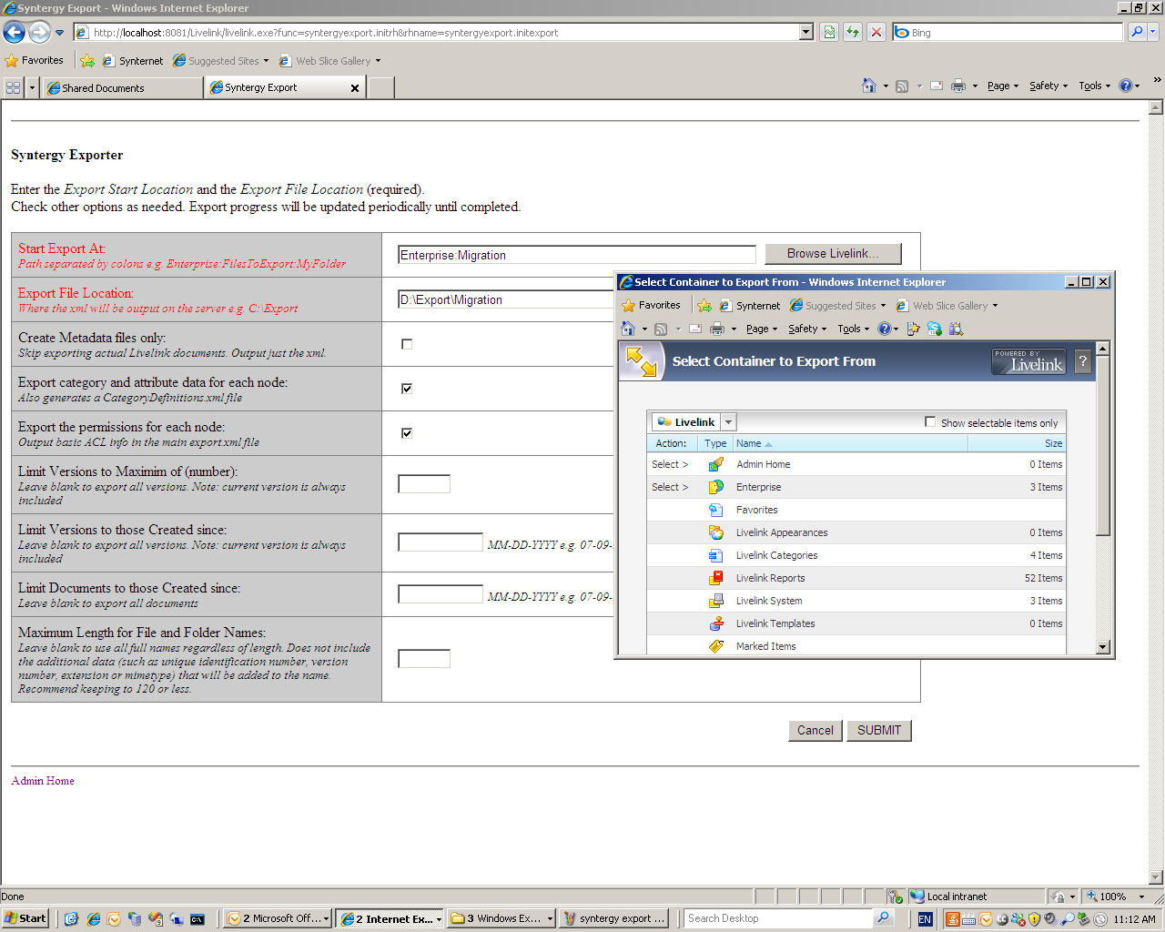Click the Browse Livelink button
Viewport: 1165px width, 932px height.
coord(833,254)
